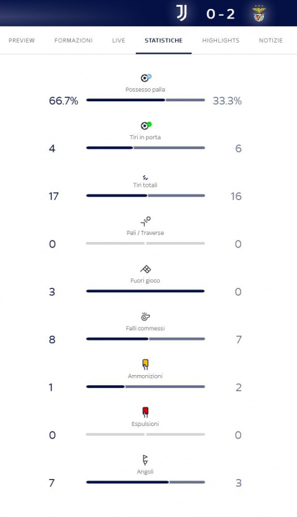Select the Statistiche tab

coord(163,40)
